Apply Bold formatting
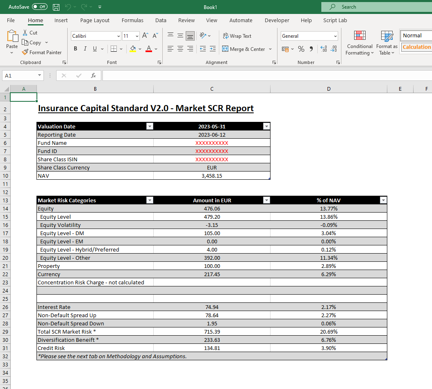 tap(75, 49)
